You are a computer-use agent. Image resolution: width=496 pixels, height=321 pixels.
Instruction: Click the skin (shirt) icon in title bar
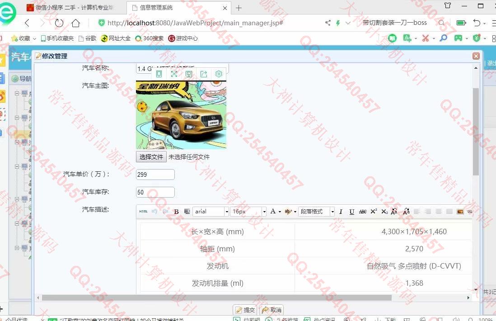click(447, 6)
